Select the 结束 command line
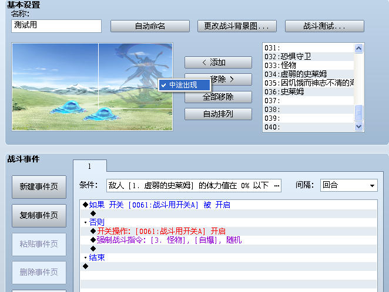This screenshot has width=389, height=292. [228, 257]
